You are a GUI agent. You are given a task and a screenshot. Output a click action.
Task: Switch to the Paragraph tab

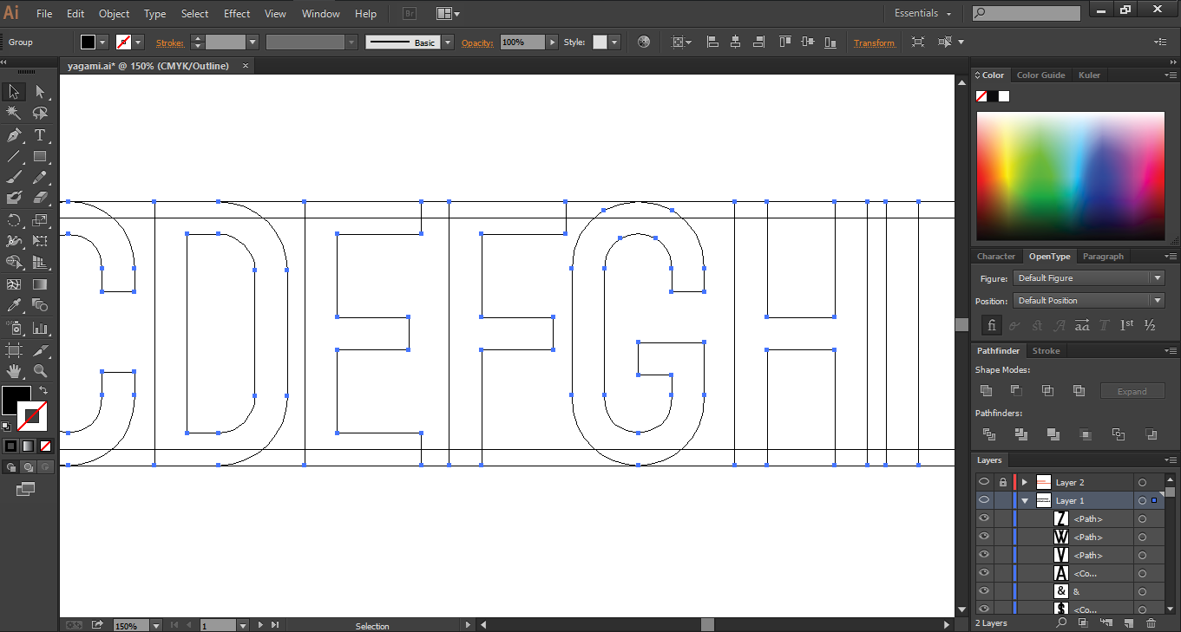tap(1103, 256)
